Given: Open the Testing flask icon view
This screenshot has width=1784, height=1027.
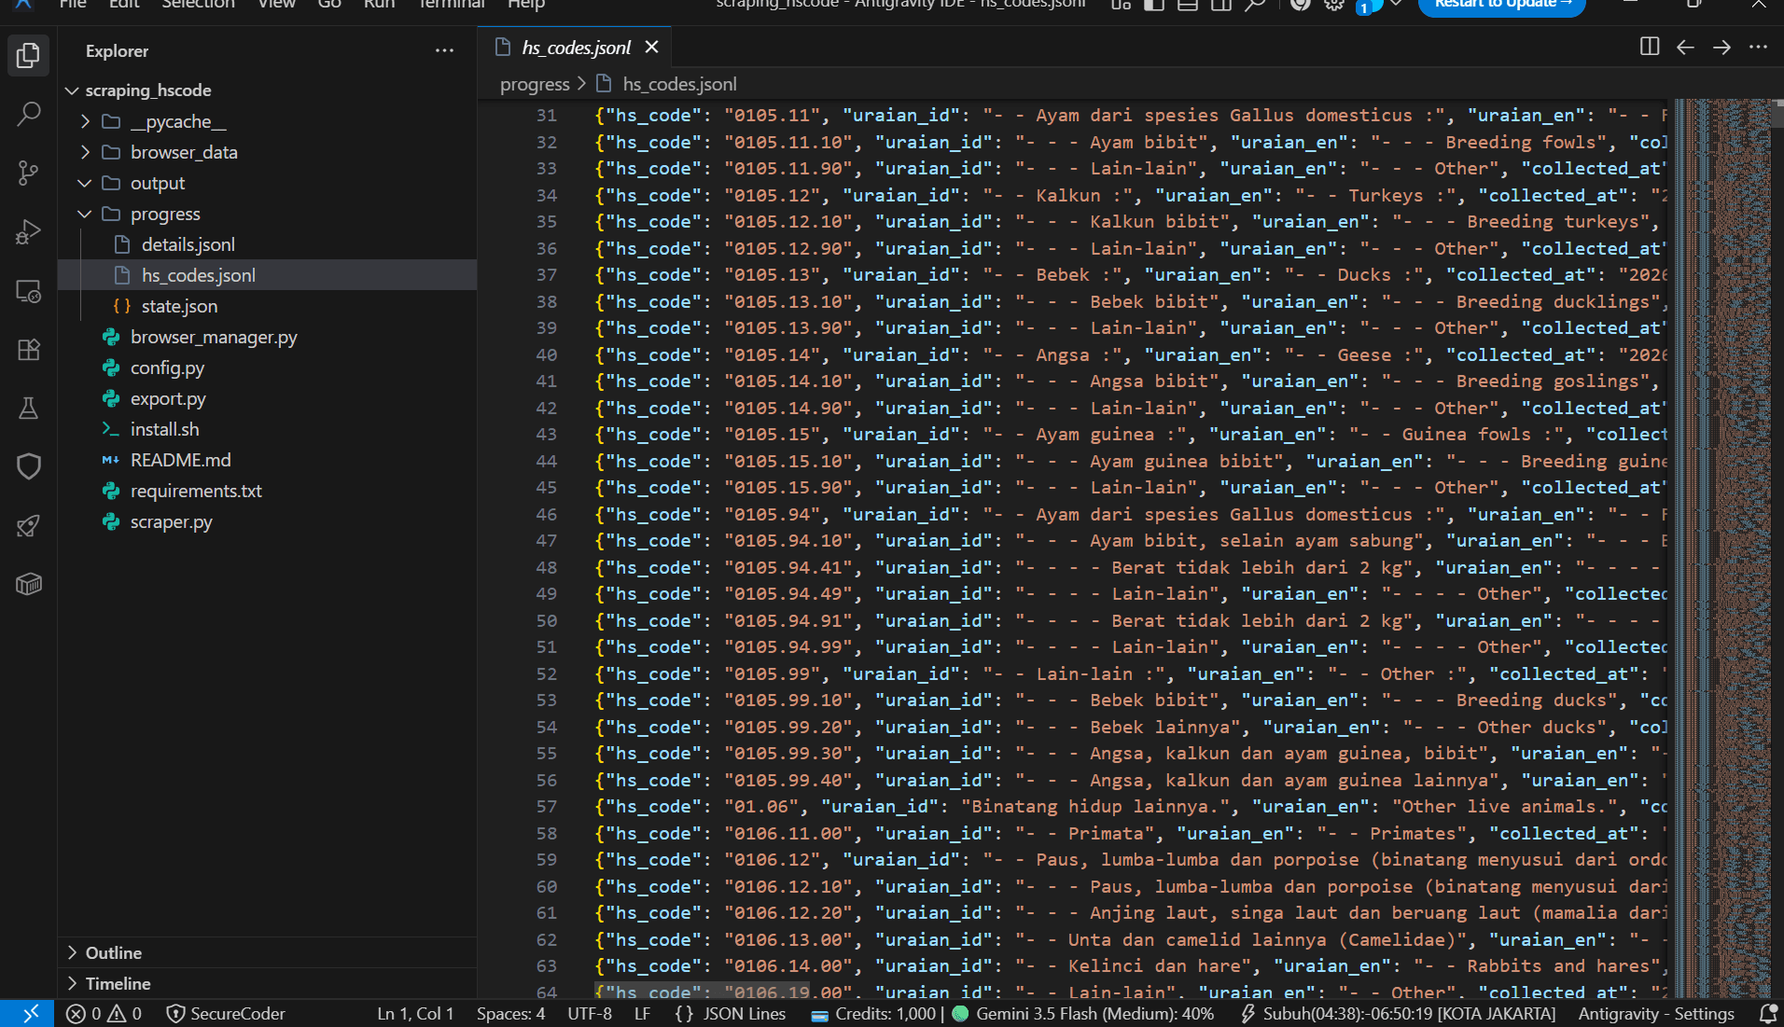Looking at the screenshot, I should [x=28, y=408].
